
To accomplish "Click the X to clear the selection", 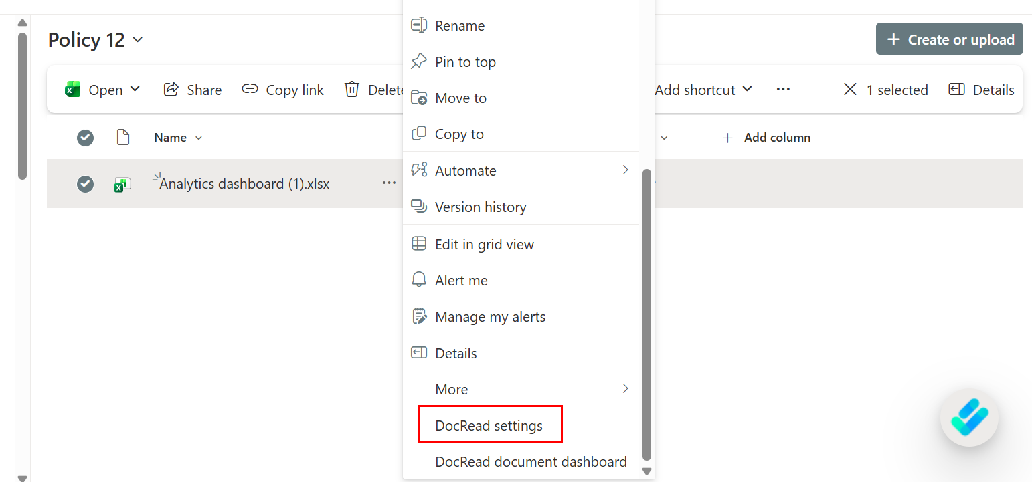I will [850, 89].
